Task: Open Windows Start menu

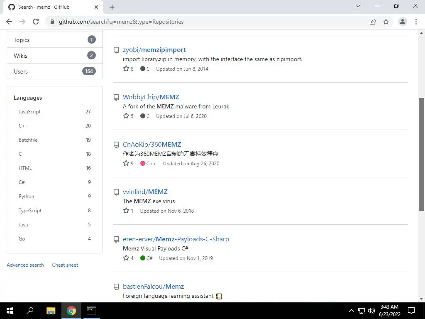Action: [10, 311]
